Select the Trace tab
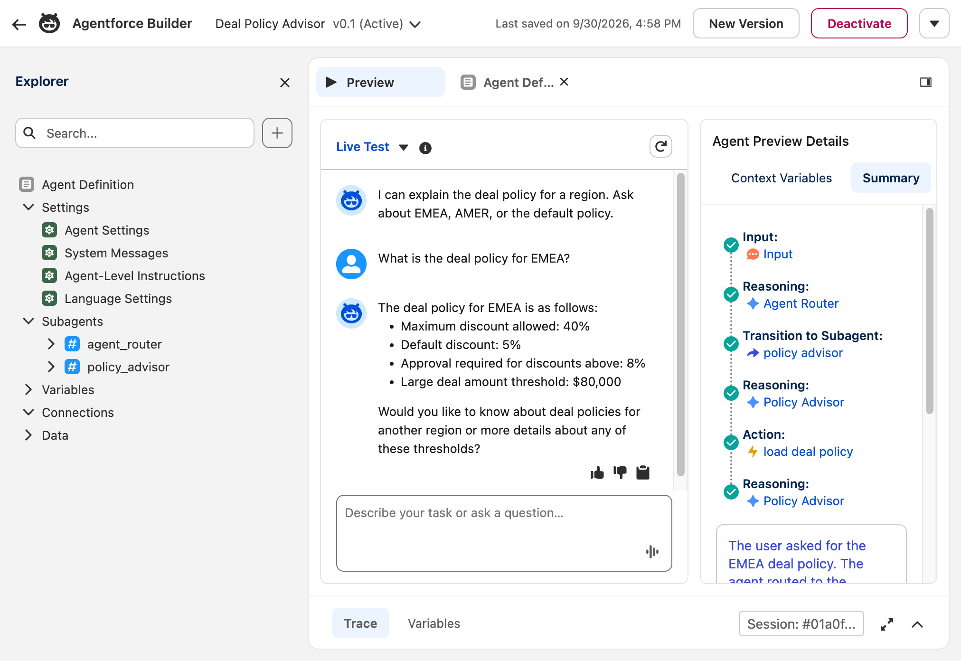The image size is (961, 661). click(360, 623)
